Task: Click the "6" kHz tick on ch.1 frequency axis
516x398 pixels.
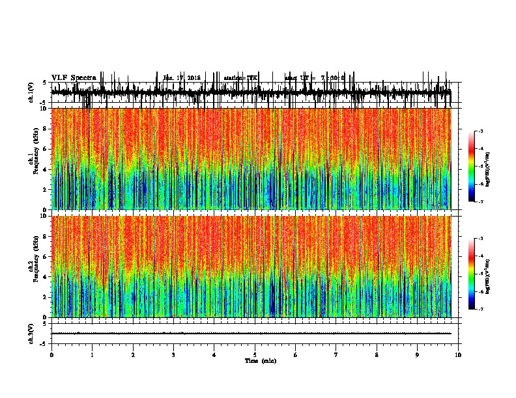Action: 46,149
